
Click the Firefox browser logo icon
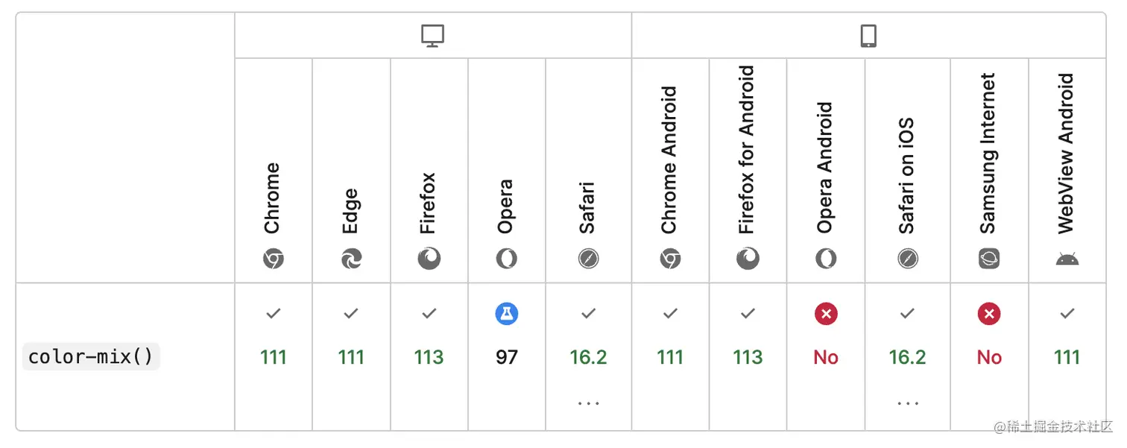(429, 259)
